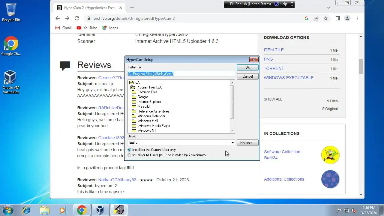384x216 pixels.
Task: Switch to Chrome on the taskbar
Action: pos(82,210)
